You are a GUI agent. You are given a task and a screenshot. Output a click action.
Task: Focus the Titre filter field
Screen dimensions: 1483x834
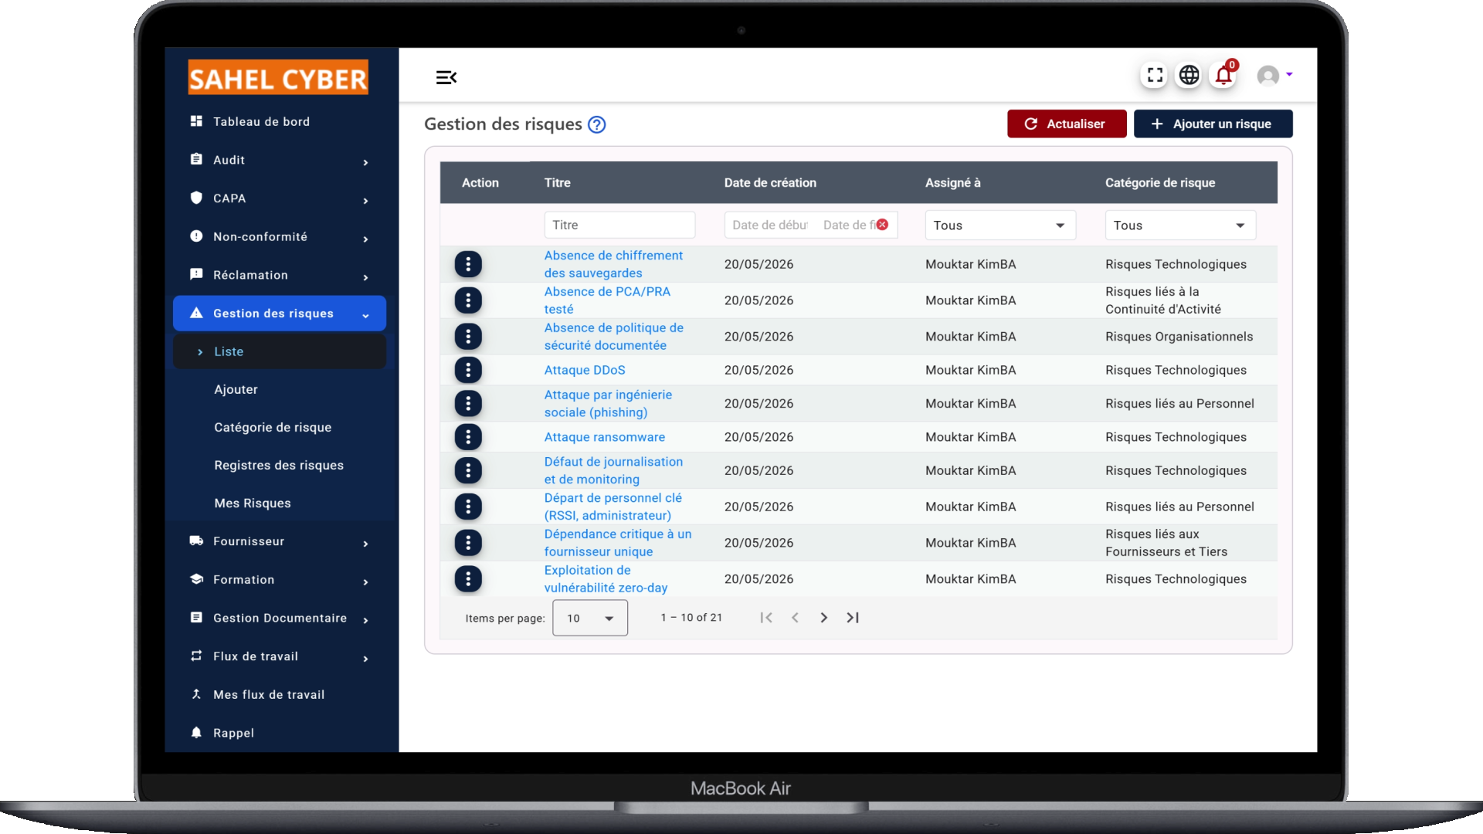coord(619,225)
